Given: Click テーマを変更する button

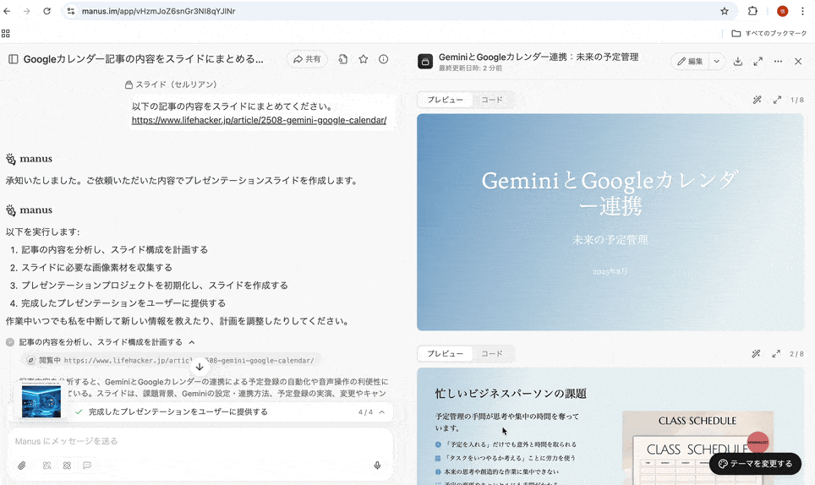Looking at the screenshot, I should pos(755,464).
